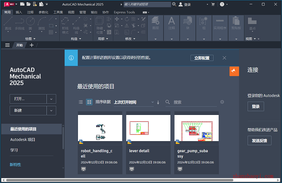Click the orange announcement megaphone icon
Image resolution: width=282 pixels, height=183 pixels.
[234, 71]
